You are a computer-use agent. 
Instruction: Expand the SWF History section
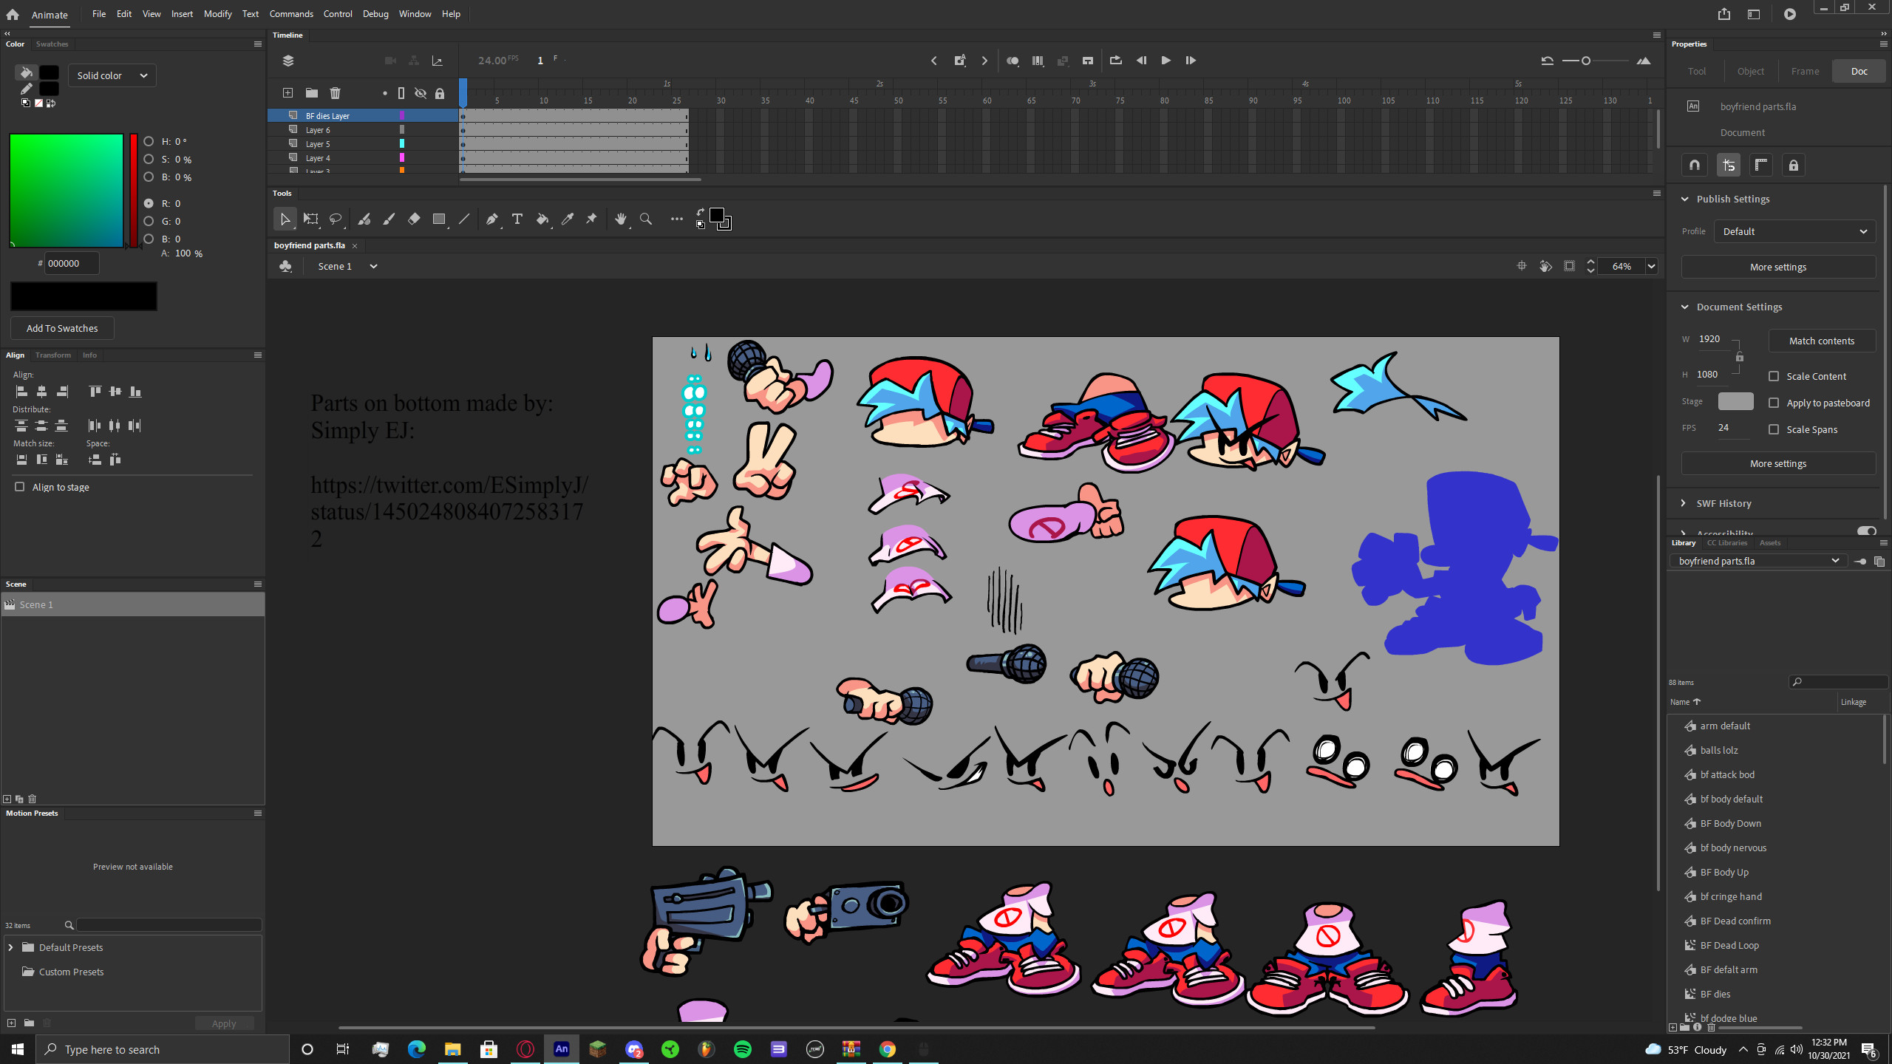pyautogui.click(x=1684, y=503)
